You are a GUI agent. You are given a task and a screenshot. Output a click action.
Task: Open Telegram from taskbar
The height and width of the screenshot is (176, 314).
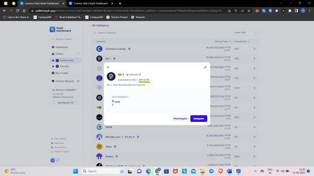pyautogui.click(x=211, y=171)
